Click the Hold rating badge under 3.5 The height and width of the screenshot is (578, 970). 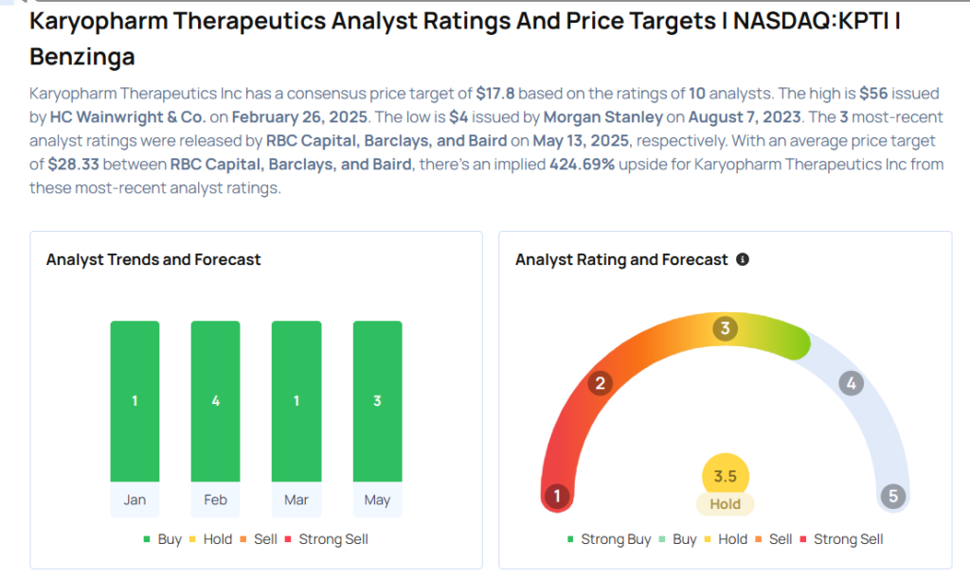[x=725, y=504]
